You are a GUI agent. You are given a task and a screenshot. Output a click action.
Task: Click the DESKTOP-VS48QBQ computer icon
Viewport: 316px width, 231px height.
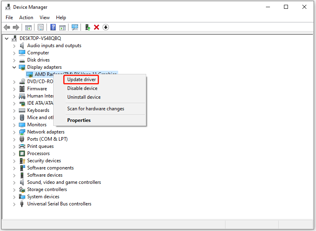[14, 38]
